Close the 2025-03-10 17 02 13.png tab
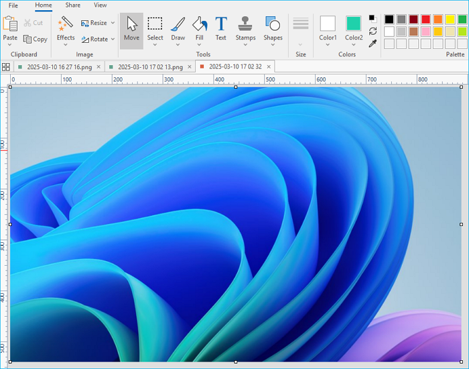 pos(188,67)
